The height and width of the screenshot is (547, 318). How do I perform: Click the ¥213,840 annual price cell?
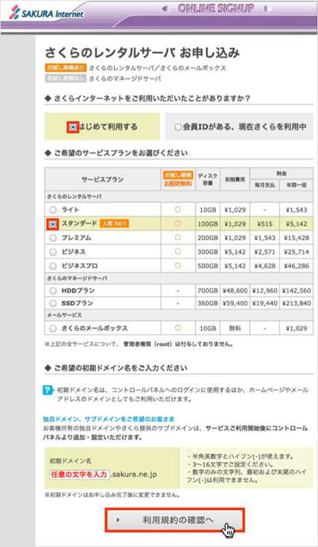295,303
